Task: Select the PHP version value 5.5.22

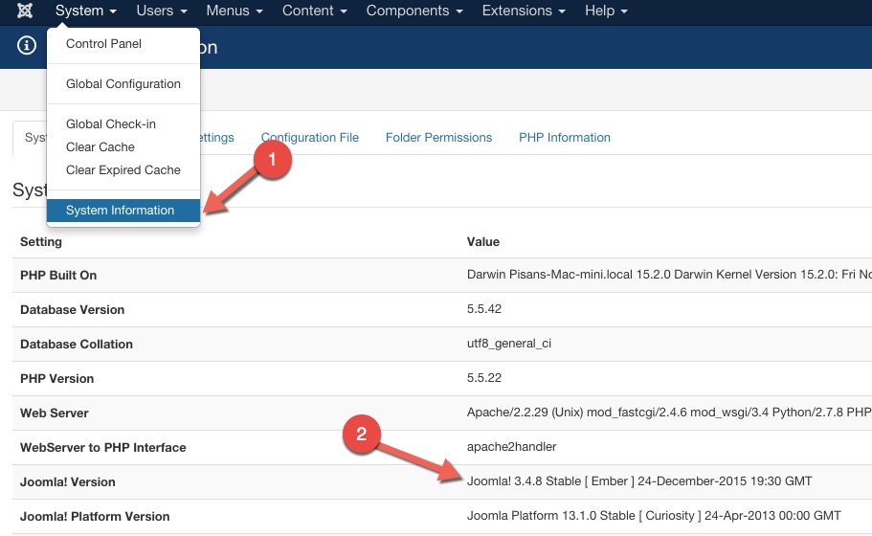Action: (483, 378)
